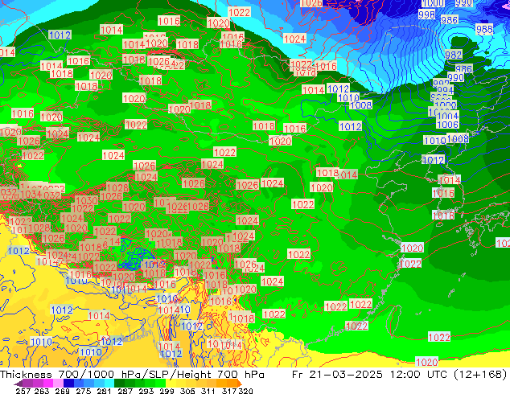Click the 982 low pressure label
This screenshot has height=394, width=510.
453,55
